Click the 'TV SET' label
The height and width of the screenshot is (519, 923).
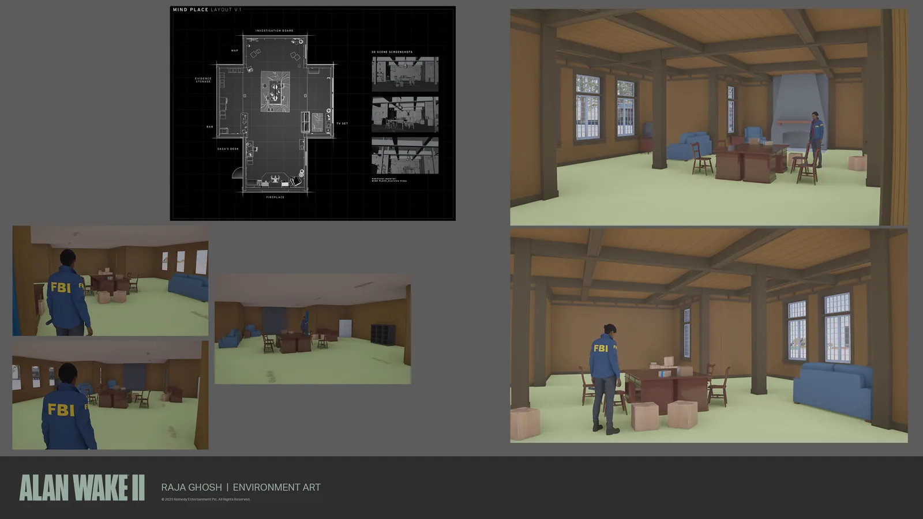[343, 123]
